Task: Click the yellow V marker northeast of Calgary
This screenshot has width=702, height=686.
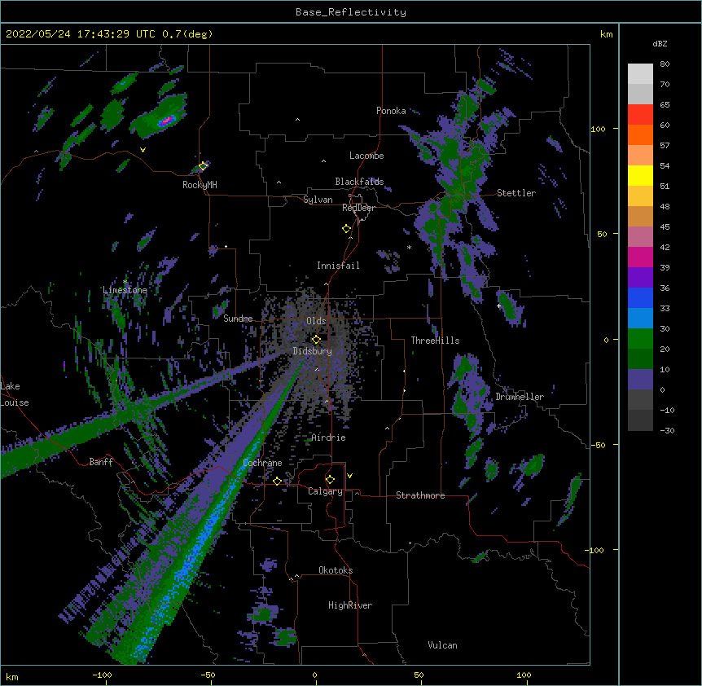Action: point(349,476)
